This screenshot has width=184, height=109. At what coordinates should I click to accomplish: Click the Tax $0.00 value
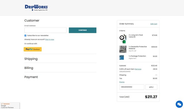(155, 78)
